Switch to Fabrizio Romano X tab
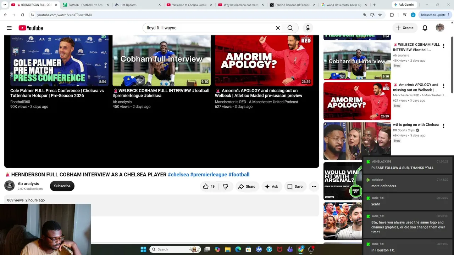Screen dimensions: 454x255 [293, 5]
